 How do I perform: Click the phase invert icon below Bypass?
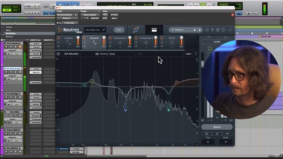pyautogui.click(x=217, y=133)
